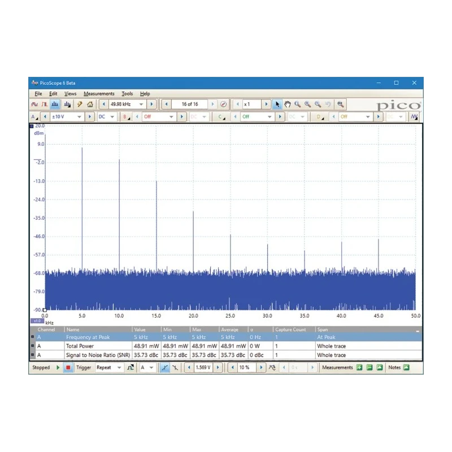Select the hand pan tool

coord(288,105)
